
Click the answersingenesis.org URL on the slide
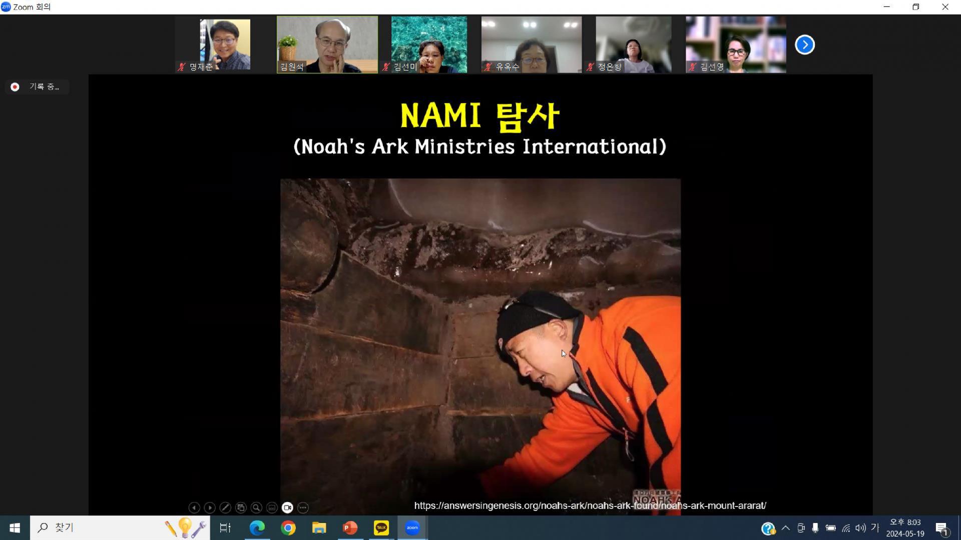pos(590,505)
